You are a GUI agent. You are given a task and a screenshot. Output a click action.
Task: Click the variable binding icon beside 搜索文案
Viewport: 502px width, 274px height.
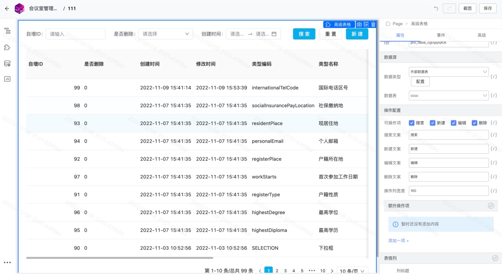(494, 135)
